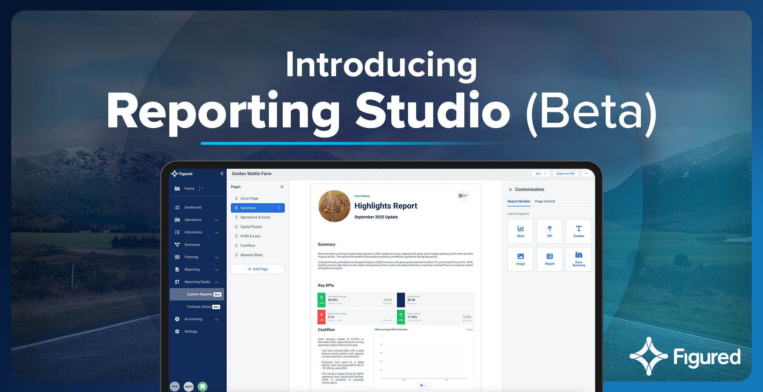763x392 pixels.
Task: Open Settings label in the sidebar
Action: click(191, 331)
